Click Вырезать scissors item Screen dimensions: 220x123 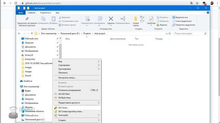tap(64, 17)
